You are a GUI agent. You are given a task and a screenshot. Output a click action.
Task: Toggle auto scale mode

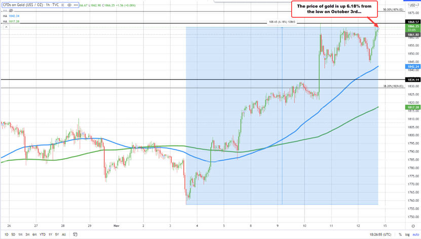[414, 234]
